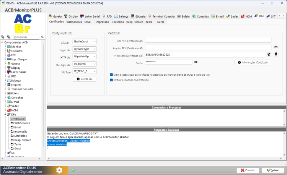Open the HTTP Lib dropdown httpWinHttp
Viewport: 287px width, 175px height.
point(85,57)
